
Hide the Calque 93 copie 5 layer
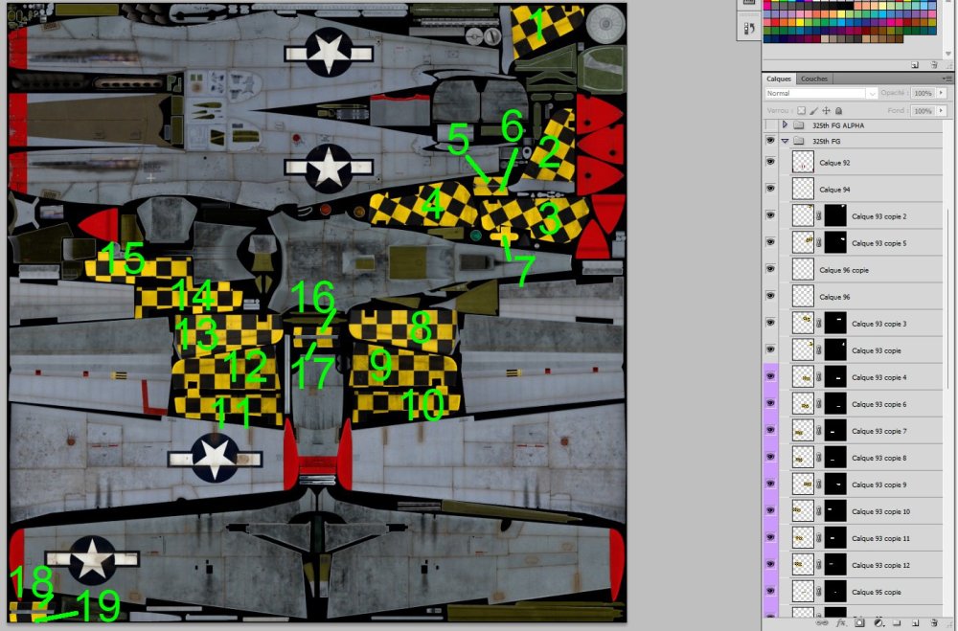(770, 242)
